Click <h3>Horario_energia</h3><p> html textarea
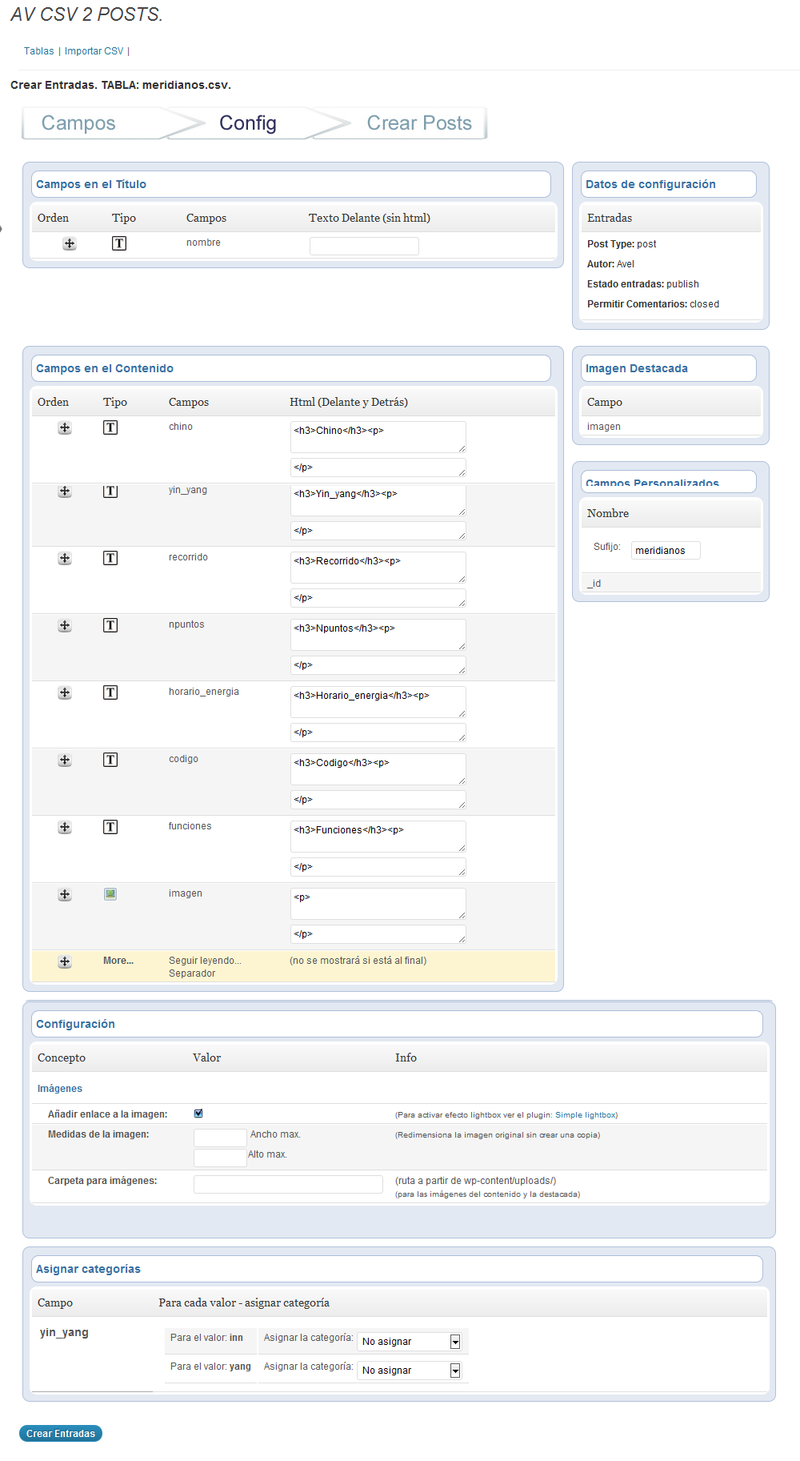800x1461 pixels. [378, 702]
